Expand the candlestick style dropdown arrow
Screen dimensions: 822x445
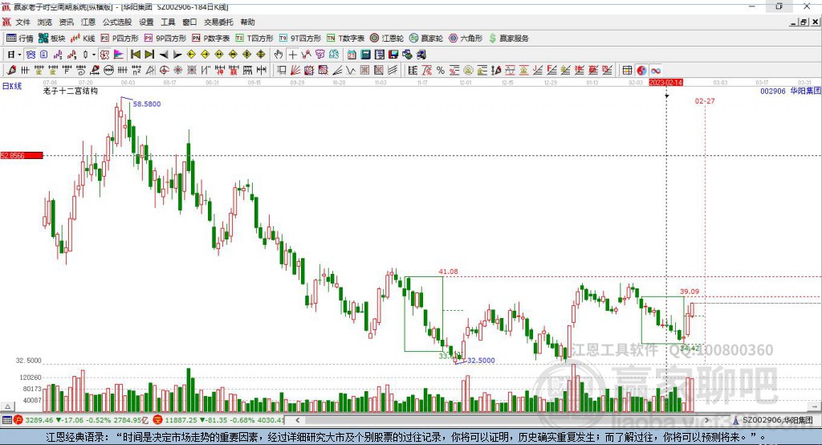click(x=94, y=55)
